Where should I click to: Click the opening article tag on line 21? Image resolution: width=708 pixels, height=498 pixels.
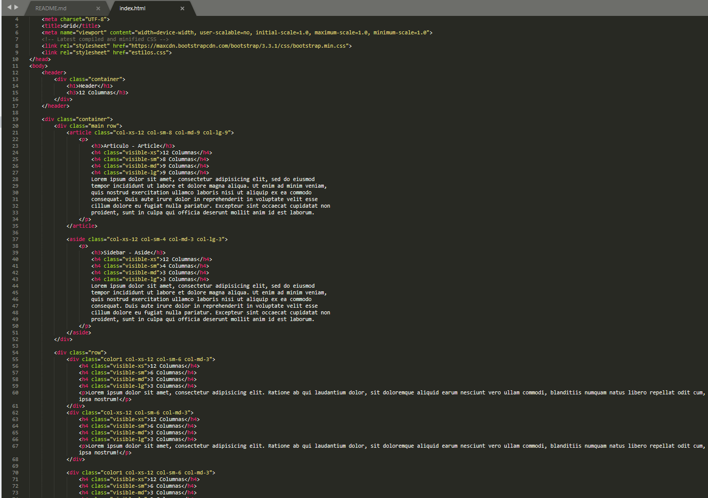(x=80, y=133)
